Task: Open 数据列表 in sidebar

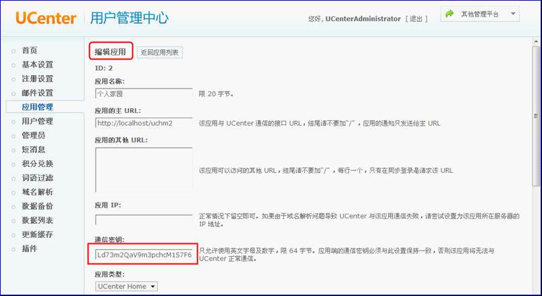Action: 37,220
